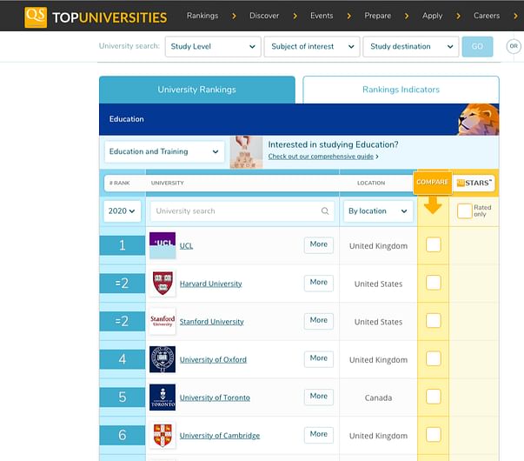Click More button for Stanford University
The image size is (524, 461).
pyautogui.click(x=318, y=320)
